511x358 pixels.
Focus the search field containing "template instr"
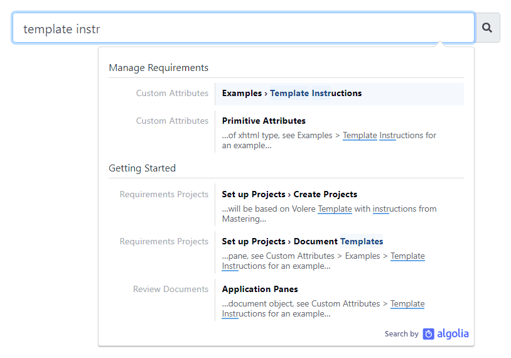244,28
